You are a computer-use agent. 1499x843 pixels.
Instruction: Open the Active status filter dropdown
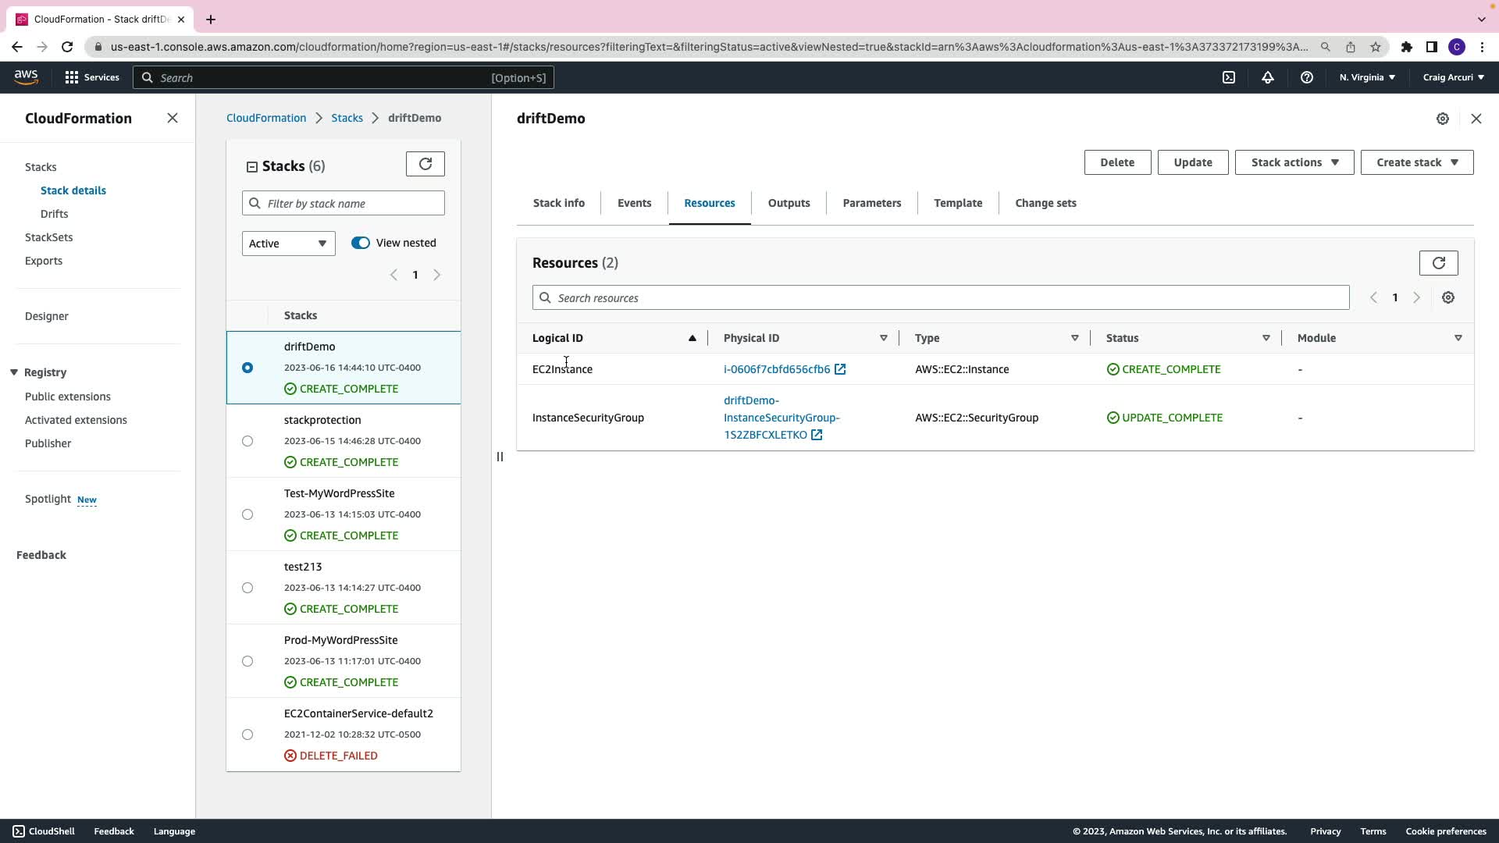pyautogui.click(x=288, y=244)
